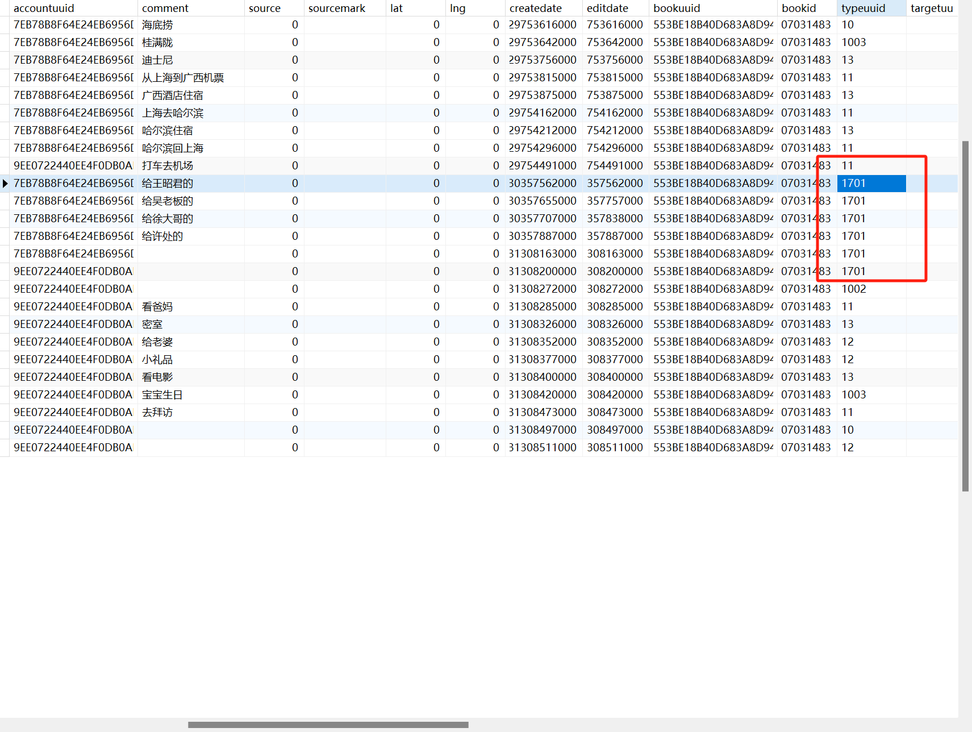This screenshot has height=732, width=972.
Task: Select the createdate column header
Action: (x=535, y=8)
